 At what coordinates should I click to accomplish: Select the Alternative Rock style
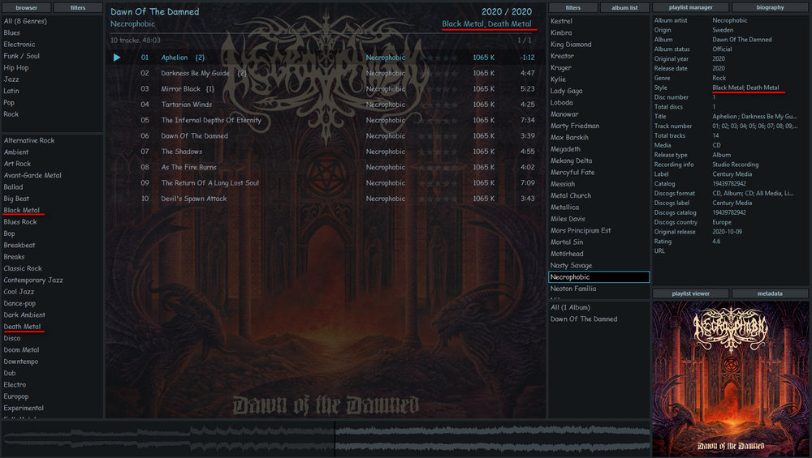pyautogui.click(x=29, y=140)
